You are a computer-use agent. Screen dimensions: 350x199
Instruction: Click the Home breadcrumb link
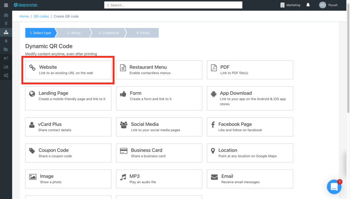pos(24,16)
